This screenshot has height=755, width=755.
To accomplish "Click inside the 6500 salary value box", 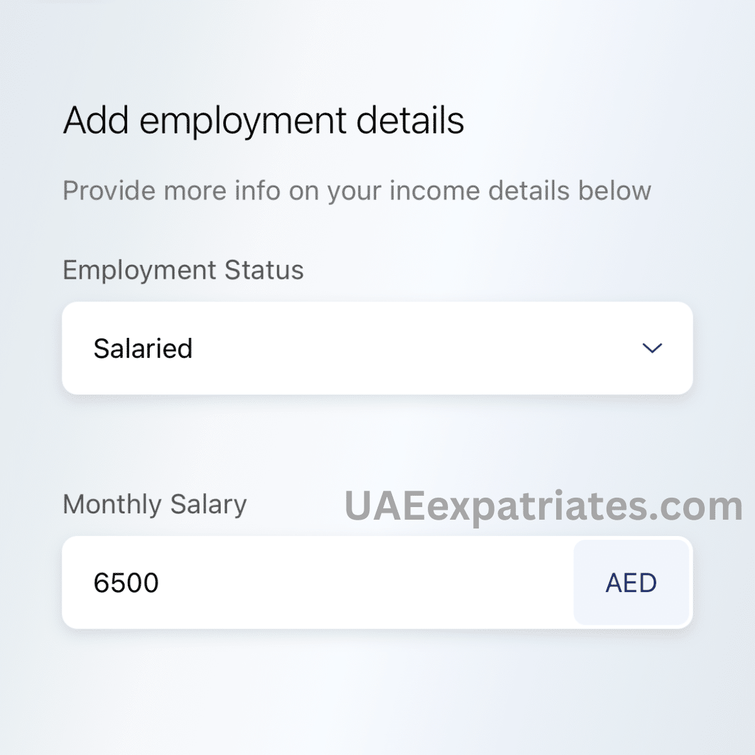I will pyautogui.click(x=252, y=583).
